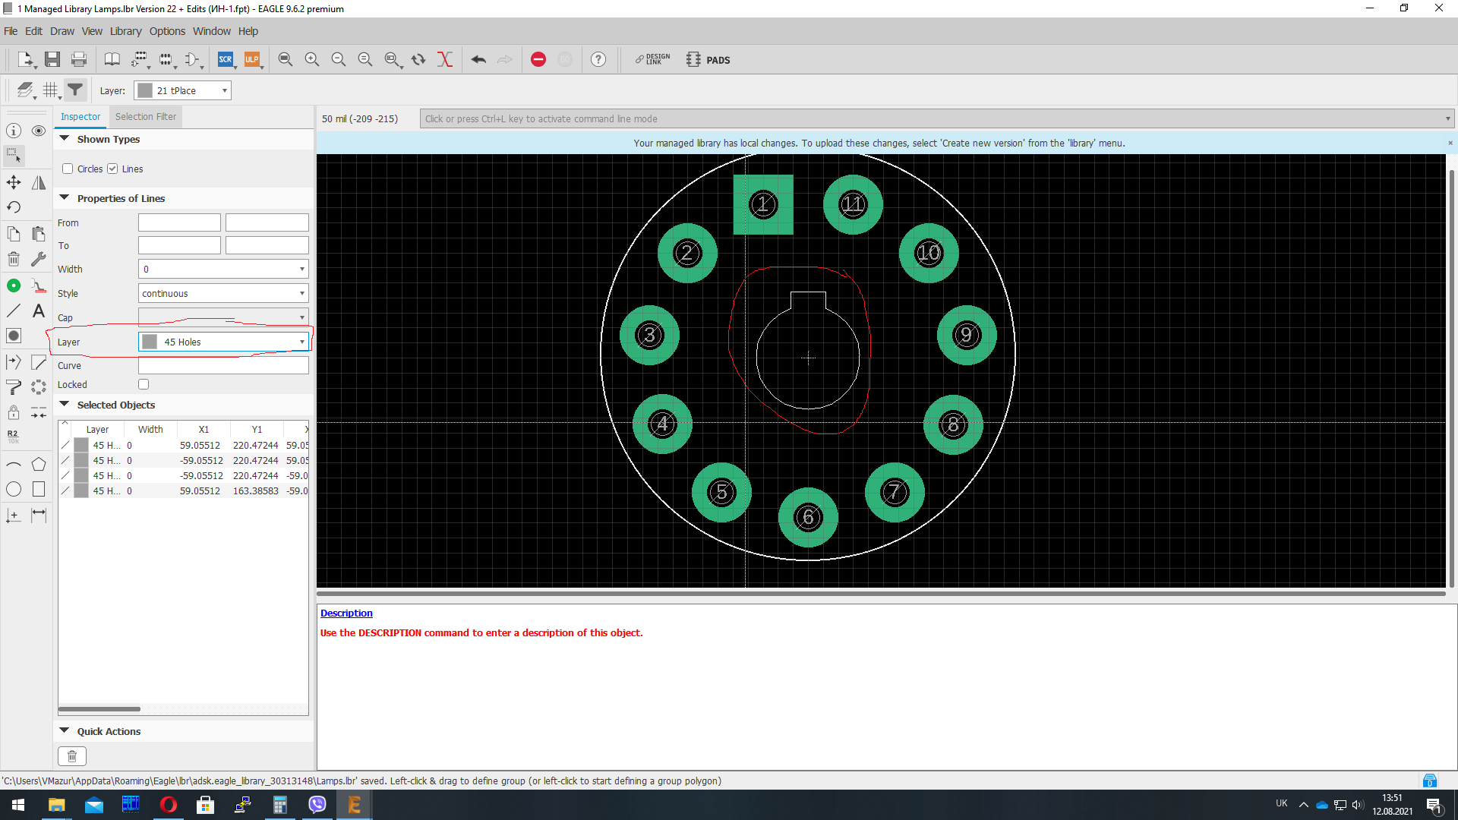Collapse the Shown Types section
This screenshot has width=1458, height=820.
pyautogui.click(x=65, y=139)
